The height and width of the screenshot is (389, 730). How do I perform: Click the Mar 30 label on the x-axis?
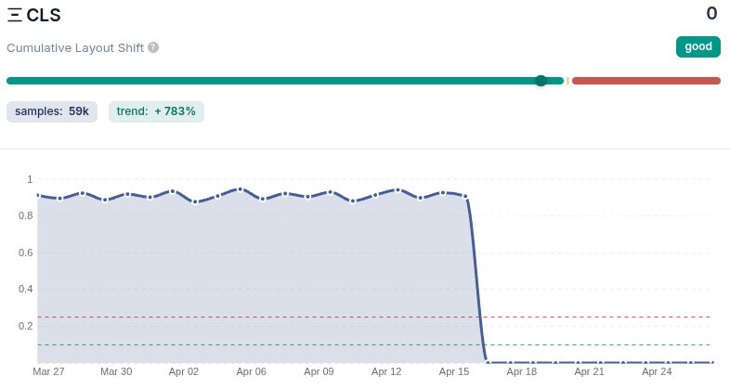pos(116,371)
